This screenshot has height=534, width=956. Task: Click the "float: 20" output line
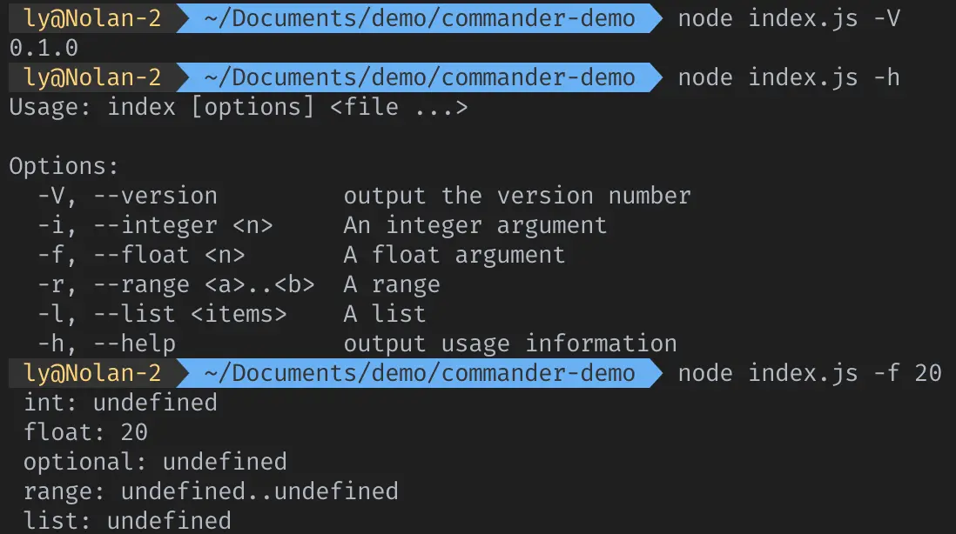(85, 432)
